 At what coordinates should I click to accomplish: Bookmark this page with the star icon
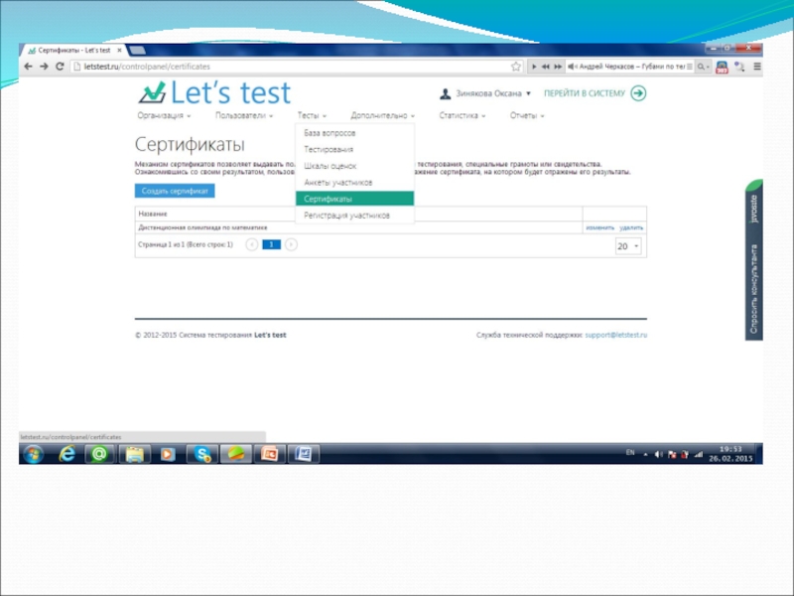pos(515,67)
